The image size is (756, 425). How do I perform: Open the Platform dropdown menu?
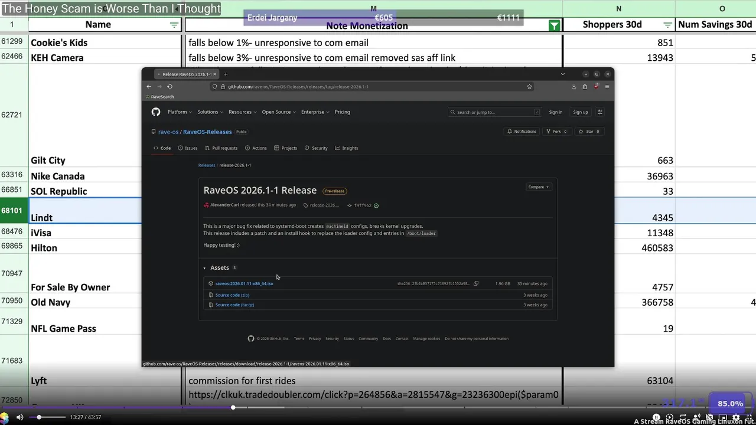click(x=179, y=112)
